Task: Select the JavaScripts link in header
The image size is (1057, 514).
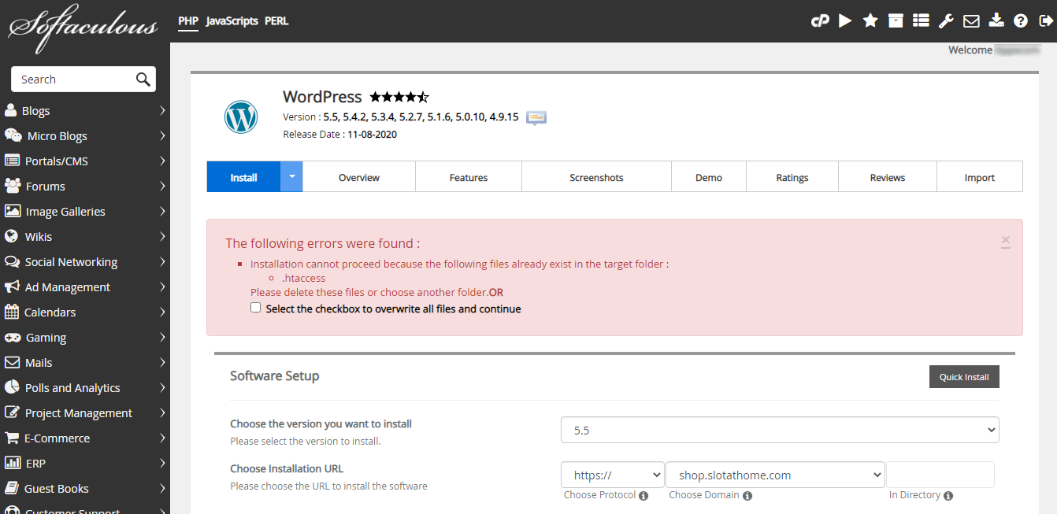Action: (x=232, y=21)
